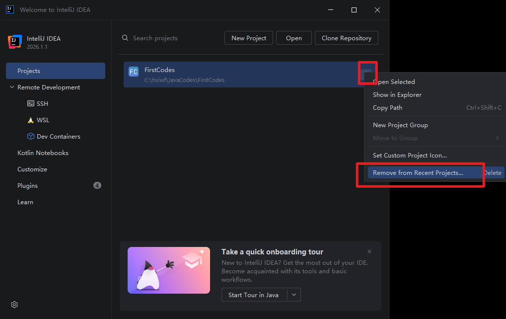This screenshot has height=319, width=506.
Task: Click the SSH terminal icon
Action: (31, 103)
